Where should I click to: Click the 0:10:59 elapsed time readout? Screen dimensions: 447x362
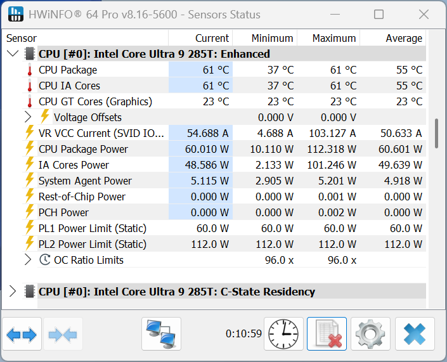243,333
